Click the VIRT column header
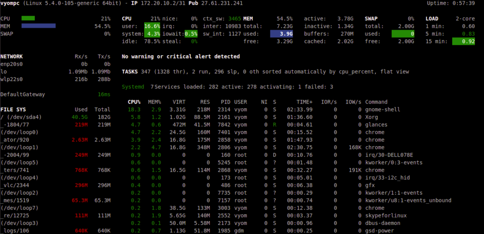The image size is (484, 234). point(179,102)
